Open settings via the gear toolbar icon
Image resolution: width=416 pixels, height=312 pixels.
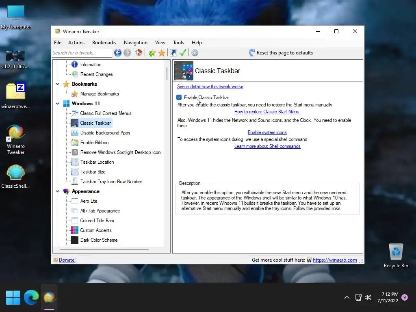(195, 53)
